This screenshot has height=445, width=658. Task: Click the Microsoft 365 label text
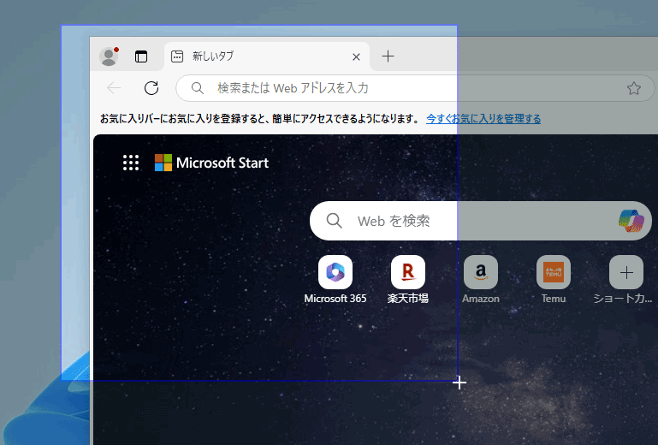(335, 299)
